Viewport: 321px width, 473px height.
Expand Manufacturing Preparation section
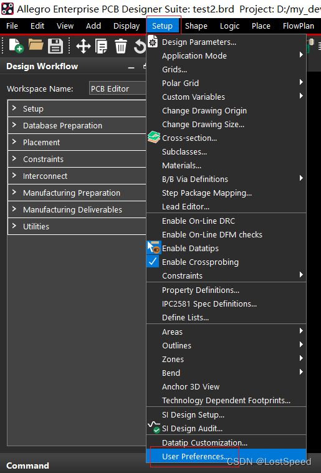click(x=77, y=193)
